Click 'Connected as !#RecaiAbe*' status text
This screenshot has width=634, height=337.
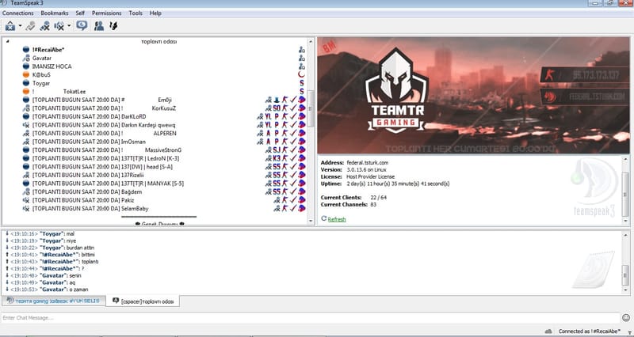[589, 331]
